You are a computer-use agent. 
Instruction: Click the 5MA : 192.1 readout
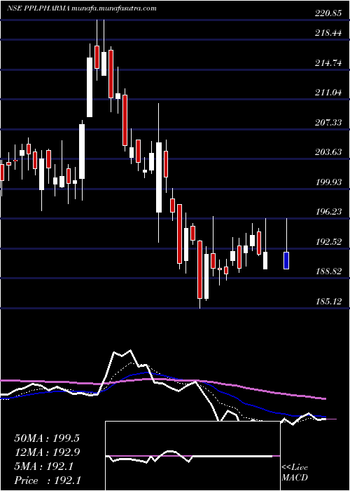tap(43, 466)
